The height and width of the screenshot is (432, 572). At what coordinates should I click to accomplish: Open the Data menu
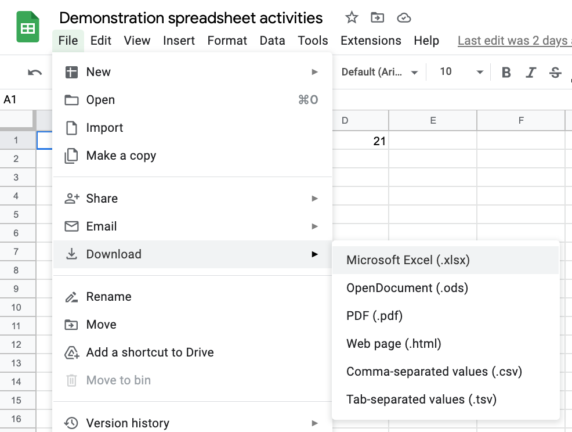272,41
